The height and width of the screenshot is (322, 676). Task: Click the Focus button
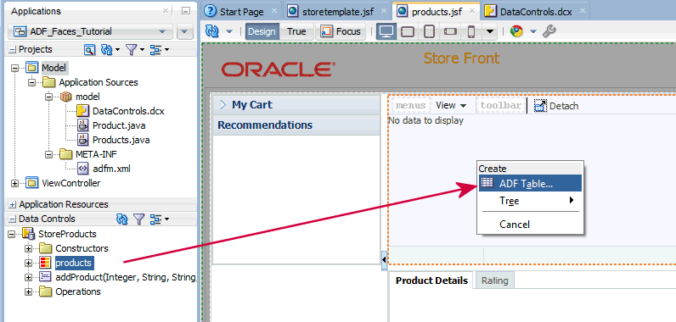pyautogui.click(x=341, y=31)
